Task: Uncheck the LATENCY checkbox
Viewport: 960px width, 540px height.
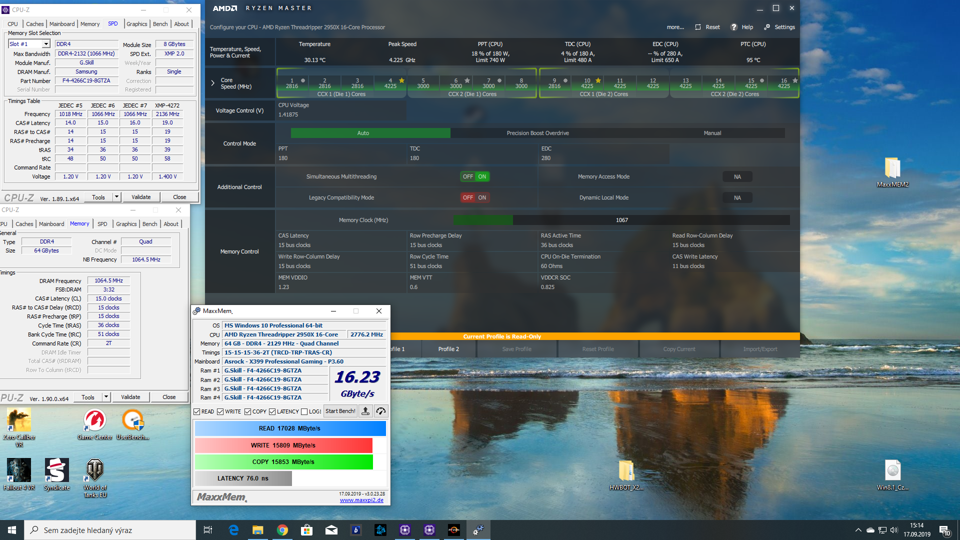Action: tap(272, 411)
